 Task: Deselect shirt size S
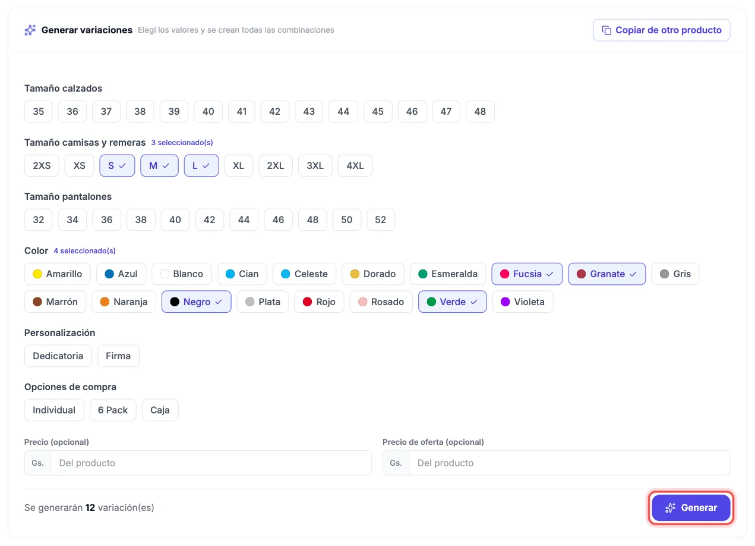click(x=117, y=166)
